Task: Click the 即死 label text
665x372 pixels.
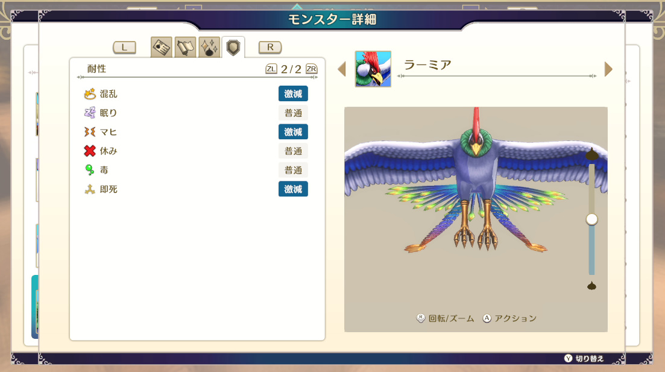Action: tap(109, 189)
